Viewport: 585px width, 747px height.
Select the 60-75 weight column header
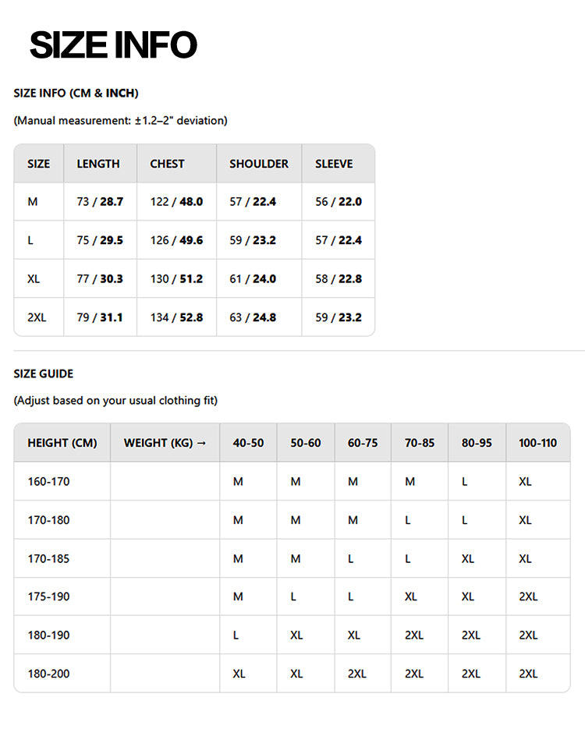click(x=363, y=443)
